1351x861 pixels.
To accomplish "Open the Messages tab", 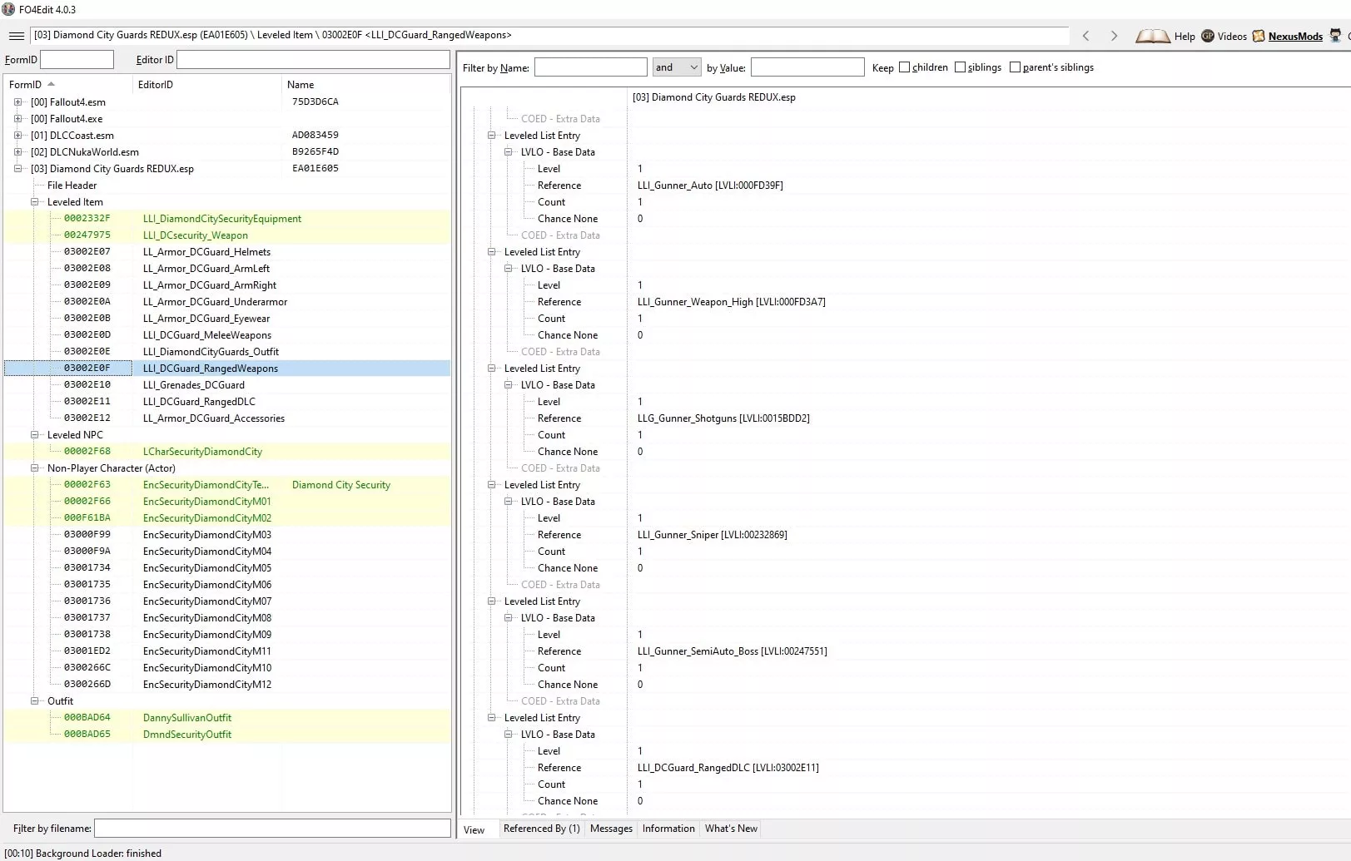I will tap(611, 829).
